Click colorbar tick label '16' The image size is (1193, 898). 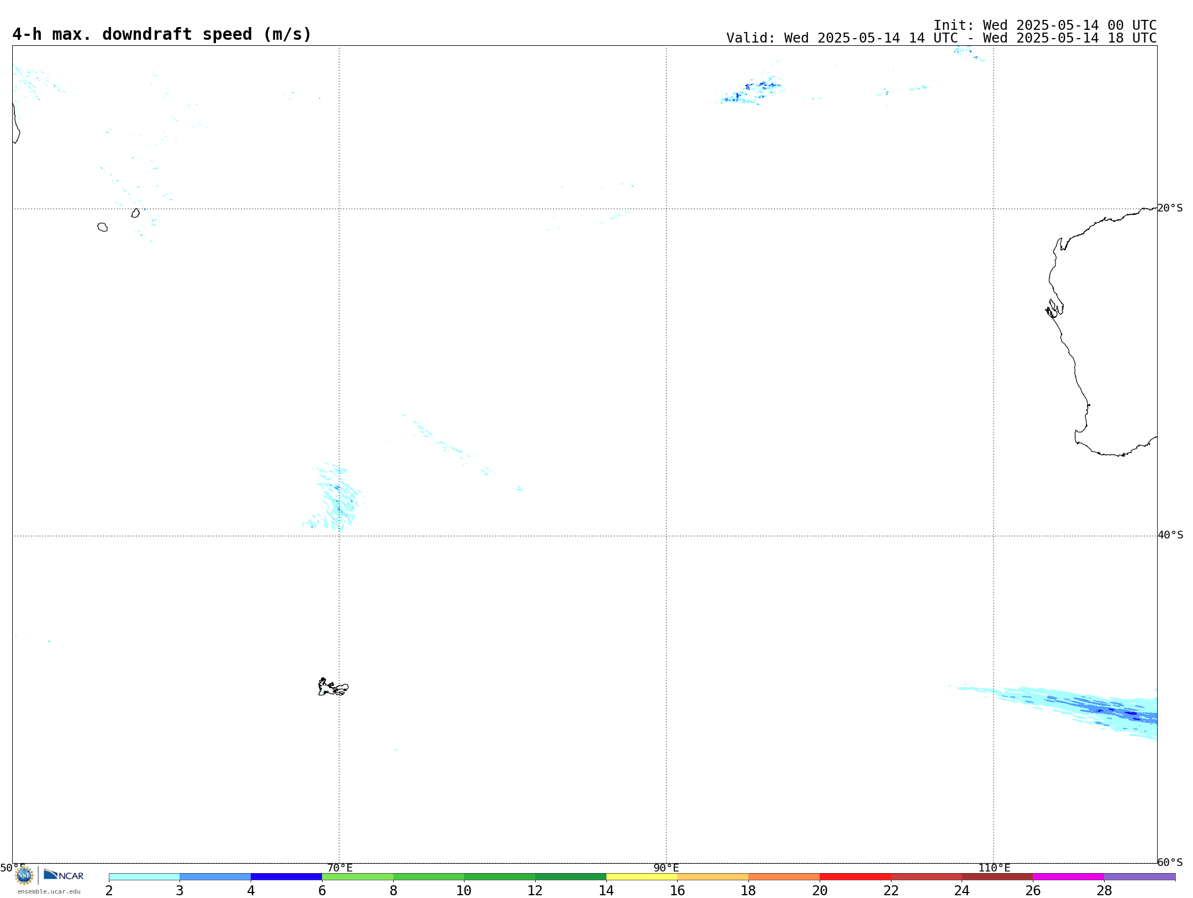pyautogui.click(x=678, y=890)
